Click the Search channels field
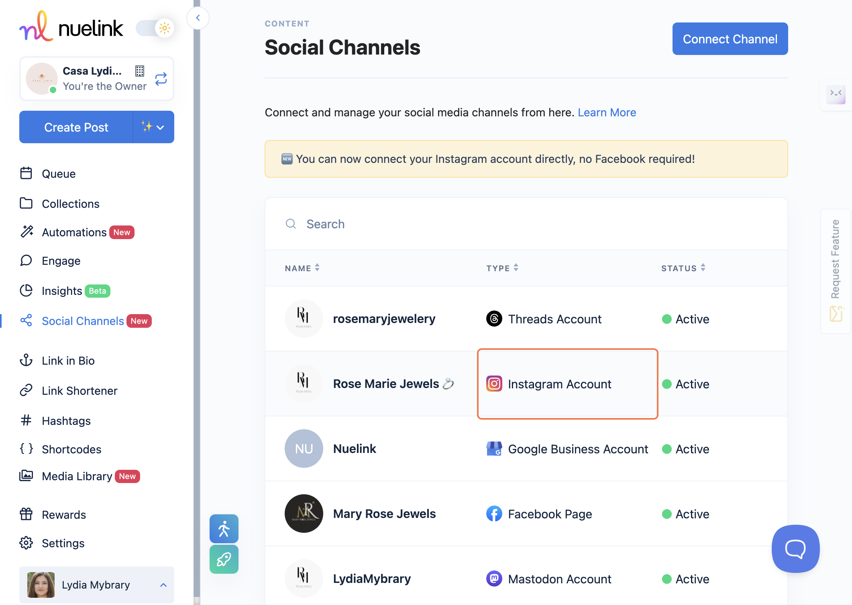 (x=526, y=224)
